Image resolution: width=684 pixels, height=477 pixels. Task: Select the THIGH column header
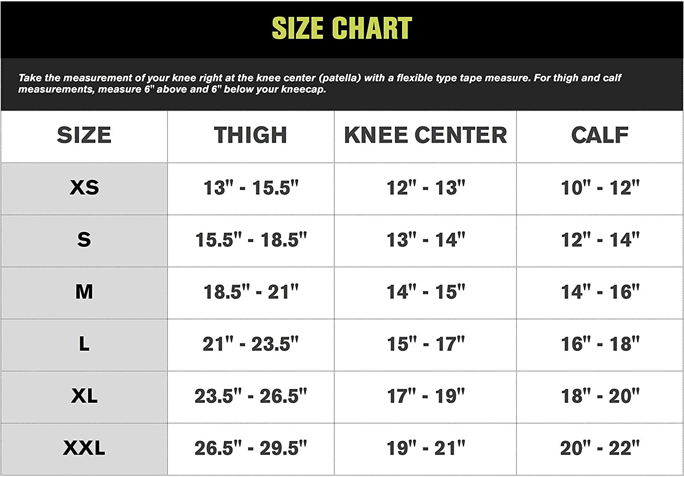click(251, 135)
